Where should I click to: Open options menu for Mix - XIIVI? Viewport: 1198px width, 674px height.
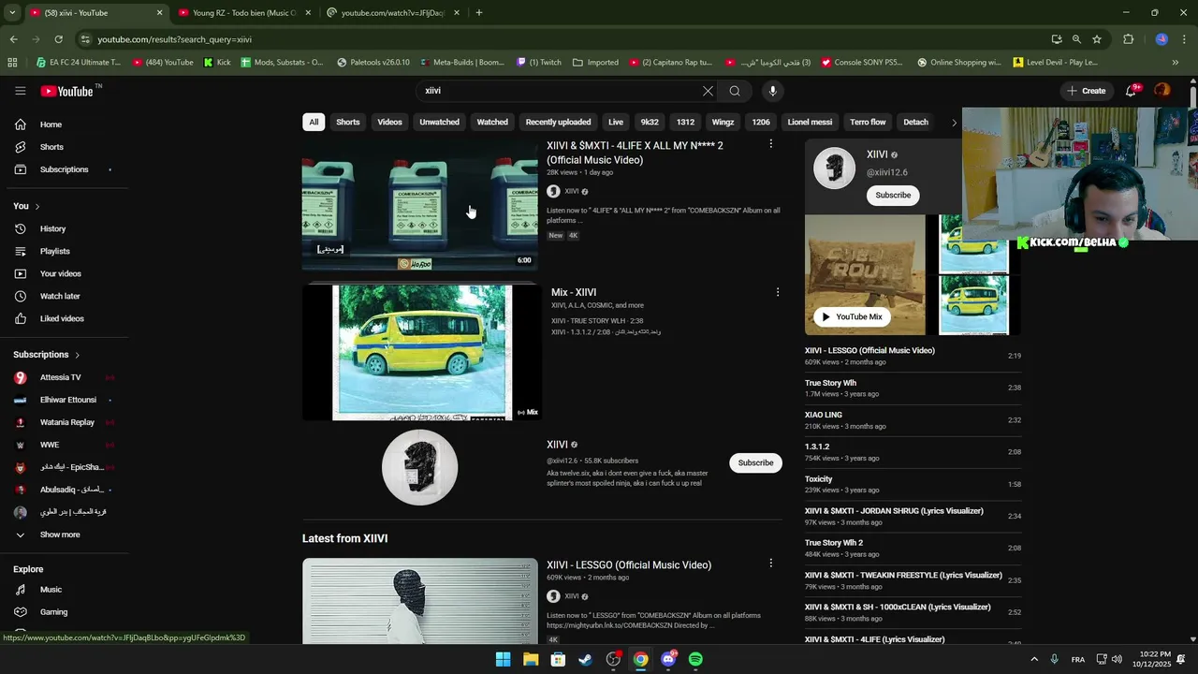(x=777, y=292)
